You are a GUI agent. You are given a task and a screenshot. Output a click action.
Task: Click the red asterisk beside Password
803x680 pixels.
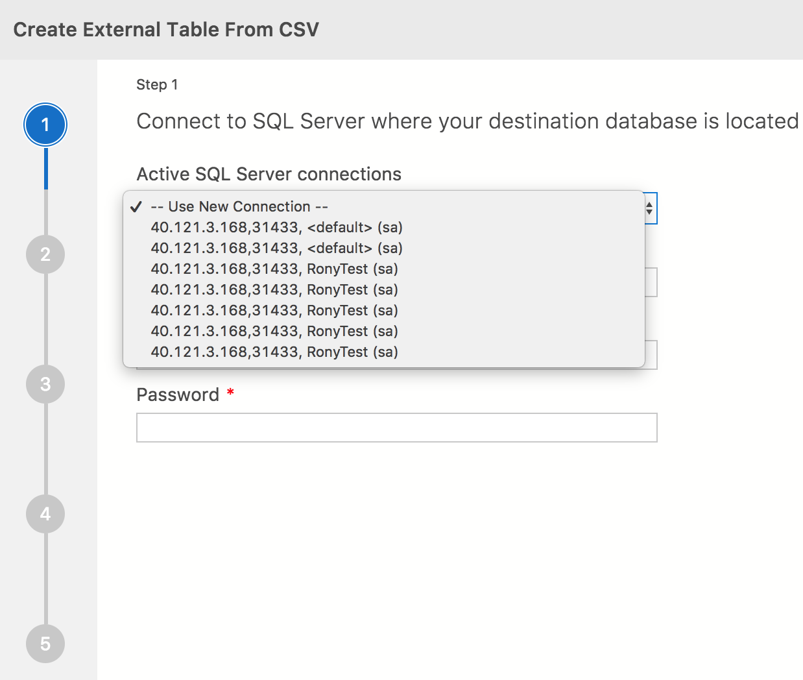pos(230,393)
